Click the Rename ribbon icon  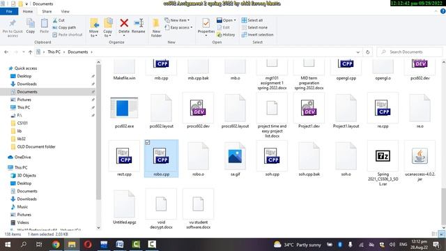pyautogui.click(x=139, y=26)
